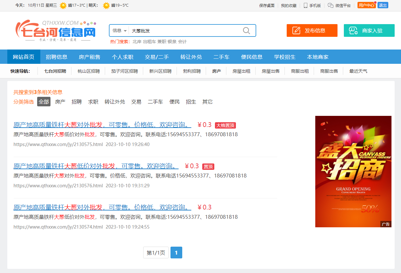Image resolution: width=401 pixels, height=273 pixels.
Task: Open the 招聘信息 navigation tab
Action: pyautogui.click(x=57, y=57)
